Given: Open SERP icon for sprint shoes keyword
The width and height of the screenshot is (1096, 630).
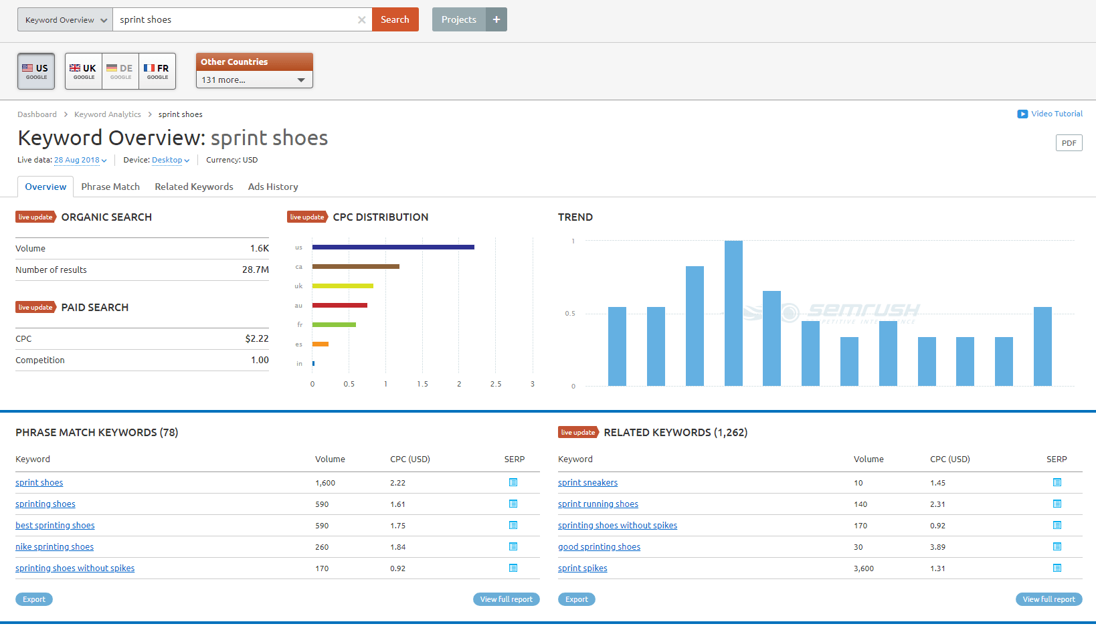Looking at the screenshot, I should pos(513,482).
